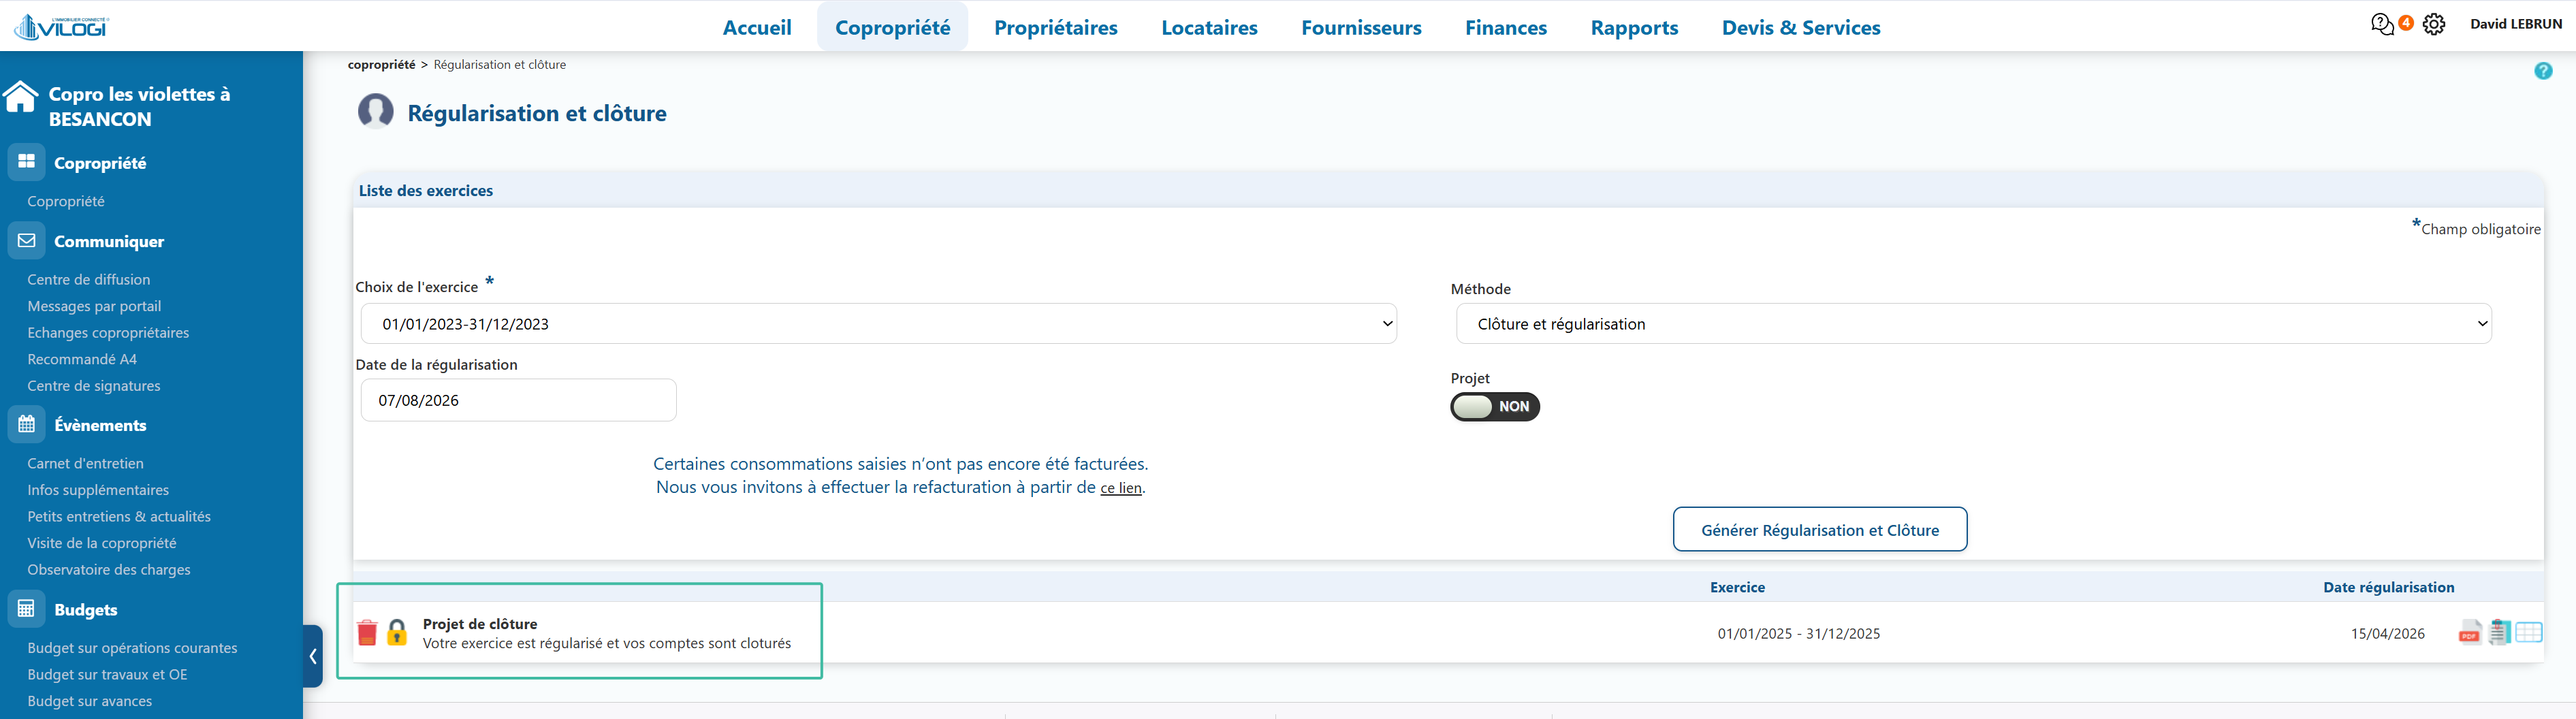
Task: Click the yellow padlock icon
Action: click(x=397, y=632)
